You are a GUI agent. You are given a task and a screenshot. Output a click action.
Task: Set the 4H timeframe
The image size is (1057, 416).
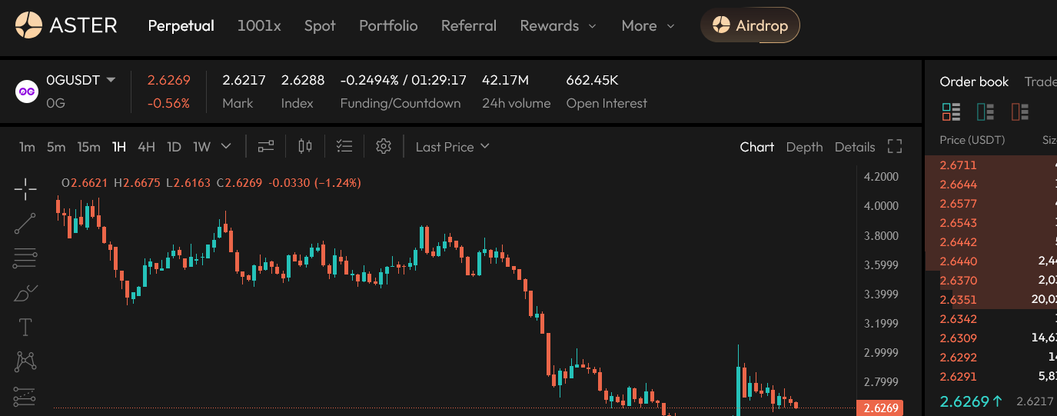[x=146, y=146]
